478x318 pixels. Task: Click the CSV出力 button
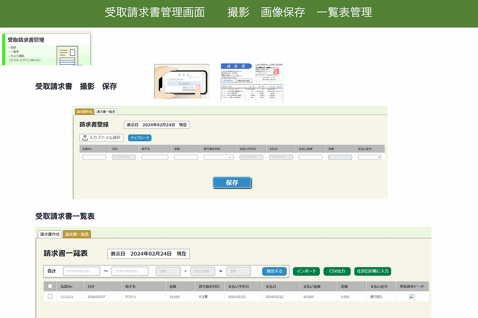pyautogui.click(x=337, y=271)
